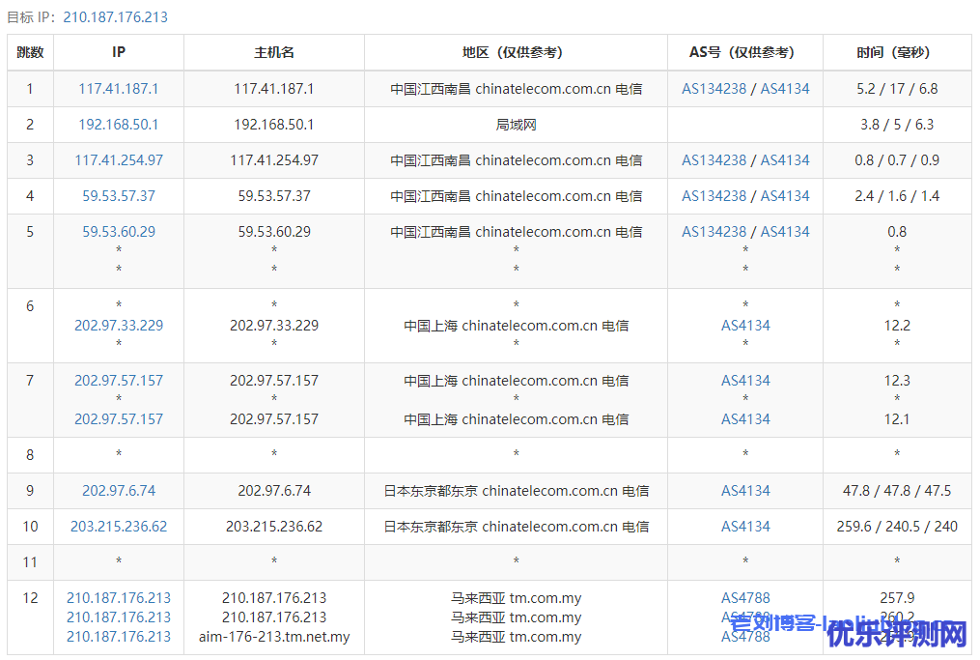
Task: Click the target IP 210.187.176.213 link at top
Action: [115, 17]
